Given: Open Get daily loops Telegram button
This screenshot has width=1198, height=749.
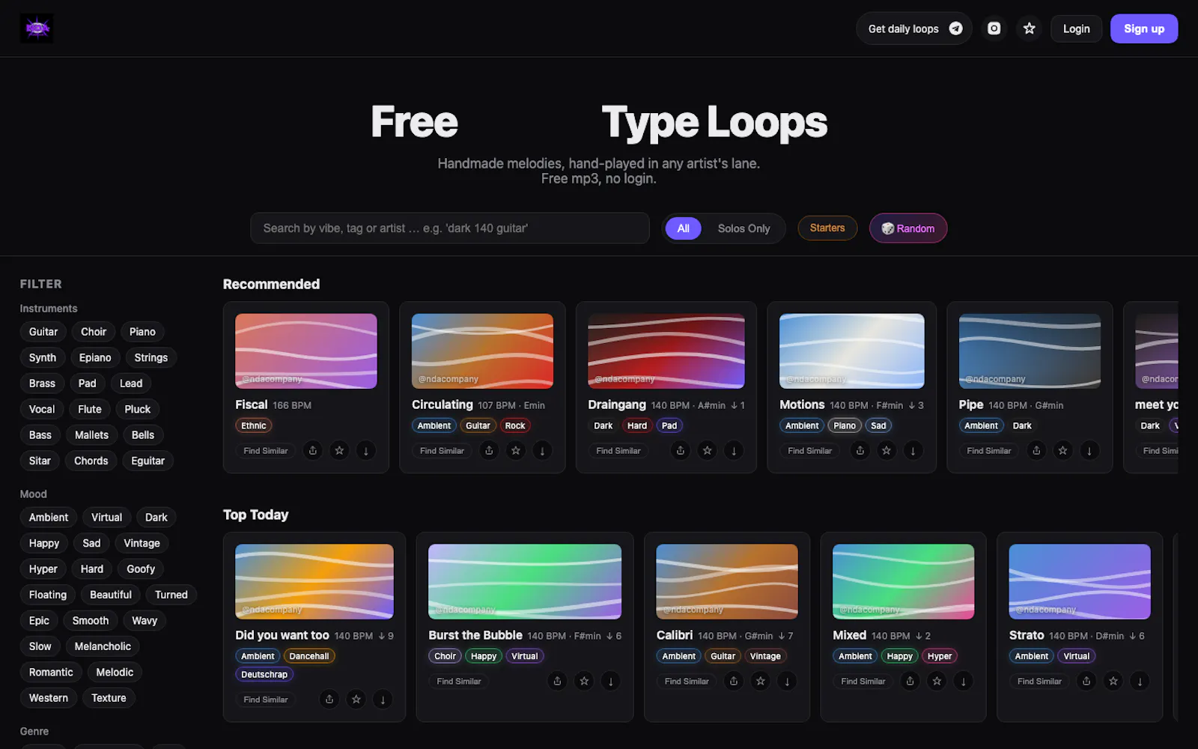Looking at the screenshot, I should [914, 28].
